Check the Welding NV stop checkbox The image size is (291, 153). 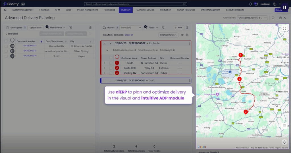(x=111, y=73)
